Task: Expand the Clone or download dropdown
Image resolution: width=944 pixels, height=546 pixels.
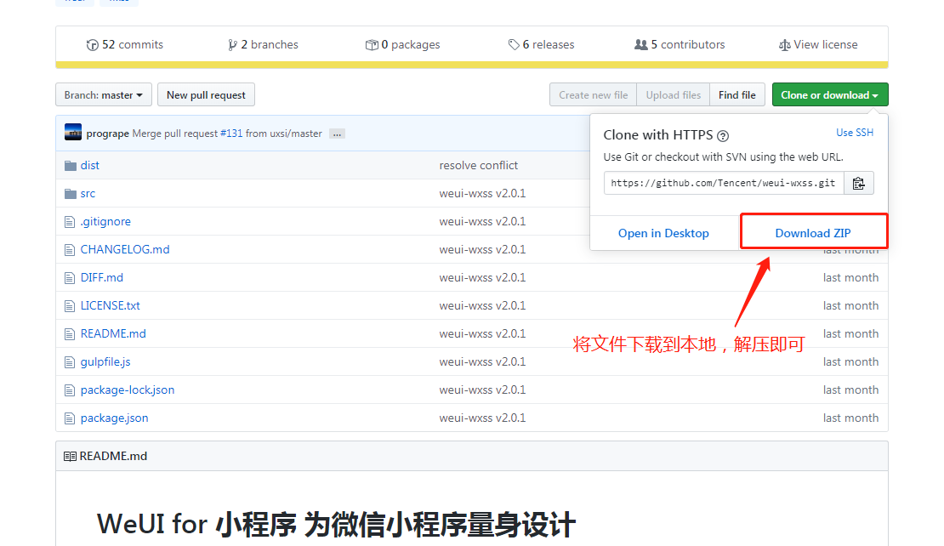Action: coord(830,94)
